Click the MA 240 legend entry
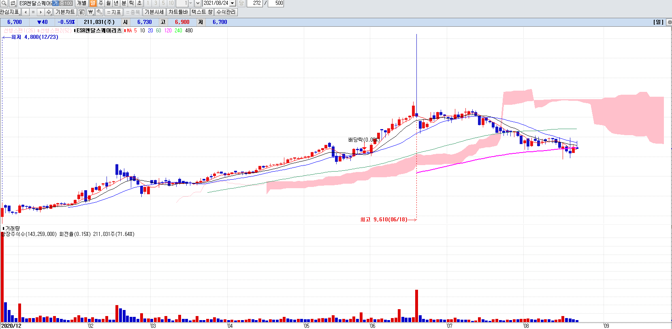The width and height of the screenshot is (672, 329). 178,30
